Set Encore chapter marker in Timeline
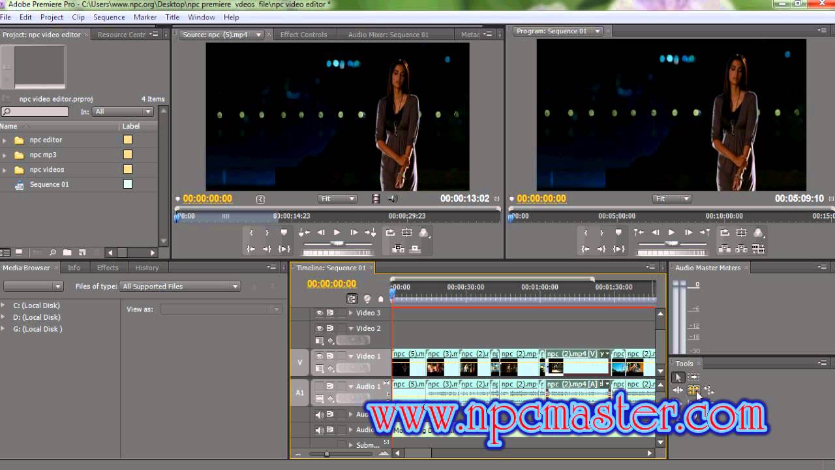Screen dimensions: 835x470 pos(367,299)
